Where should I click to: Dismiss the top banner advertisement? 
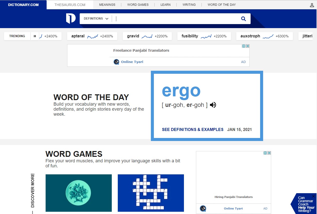[x=248, y=46]
